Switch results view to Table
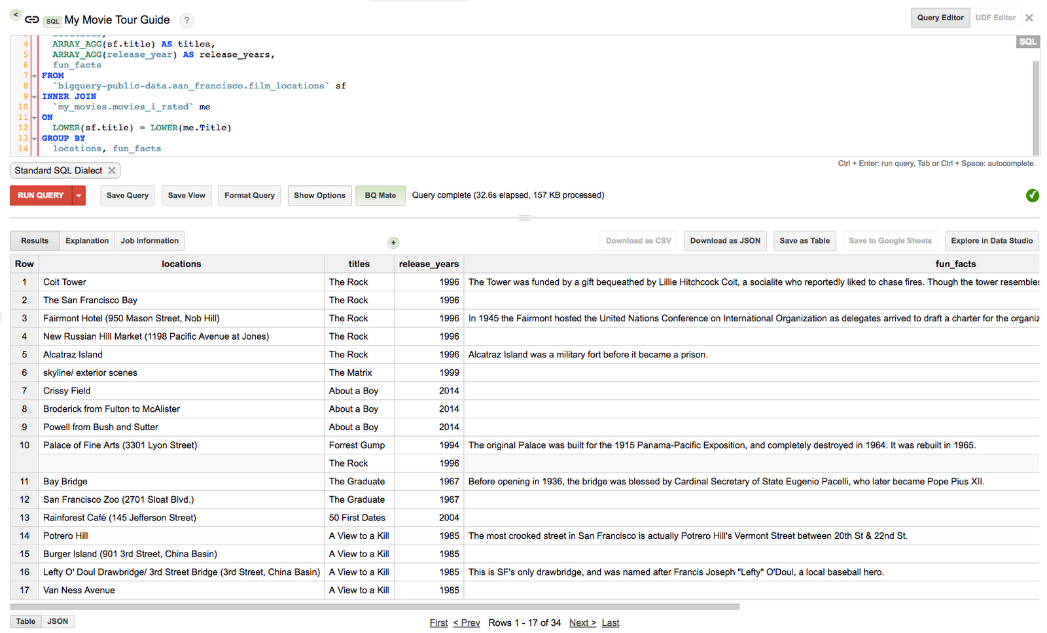Viewport: 1047px width, 633px height. [26, 621]
